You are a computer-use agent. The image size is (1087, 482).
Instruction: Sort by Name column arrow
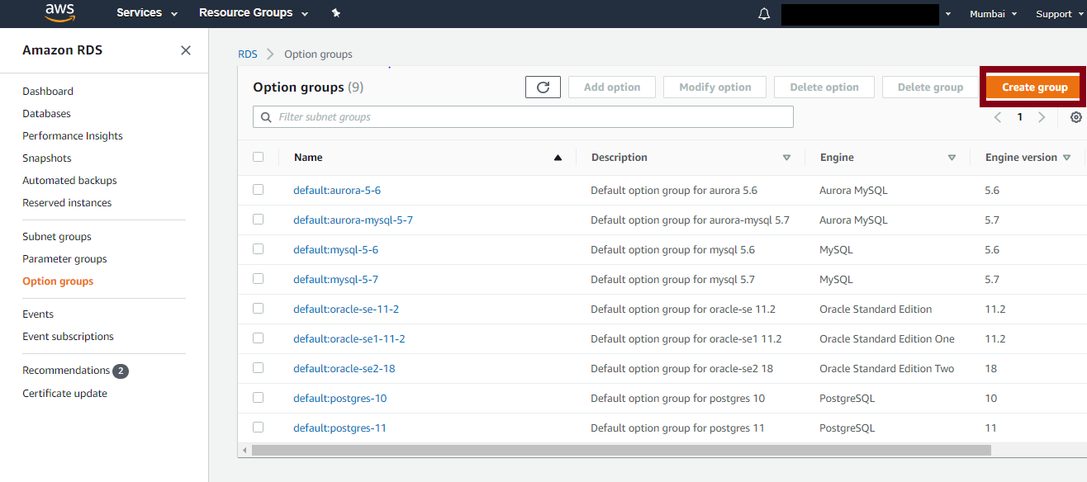558,158
